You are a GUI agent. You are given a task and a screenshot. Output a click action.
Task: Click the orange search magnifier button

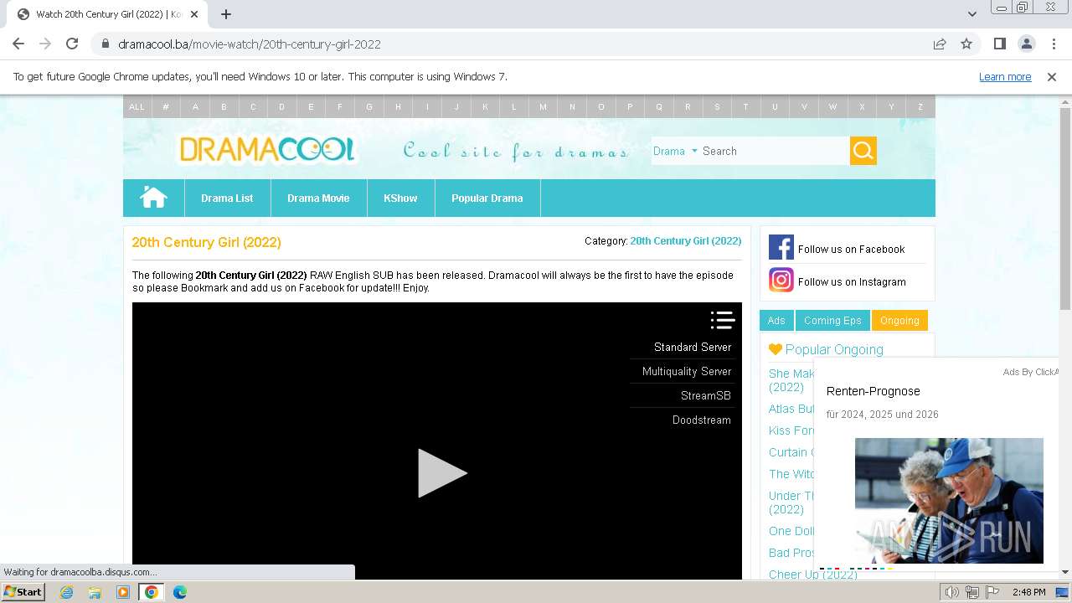point(863,151)
